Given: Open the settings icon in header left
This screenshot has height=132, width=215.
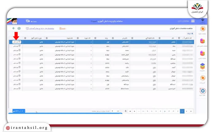Looking at the screenshot, I should pyautogui.click(x=28, y=21).
